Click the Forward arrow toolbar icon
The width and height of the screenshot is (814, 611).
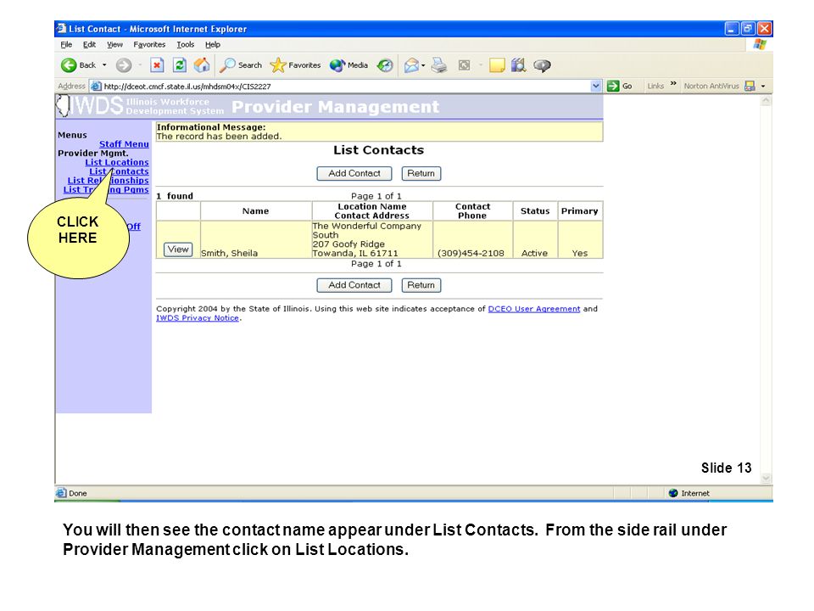[123, 65]
